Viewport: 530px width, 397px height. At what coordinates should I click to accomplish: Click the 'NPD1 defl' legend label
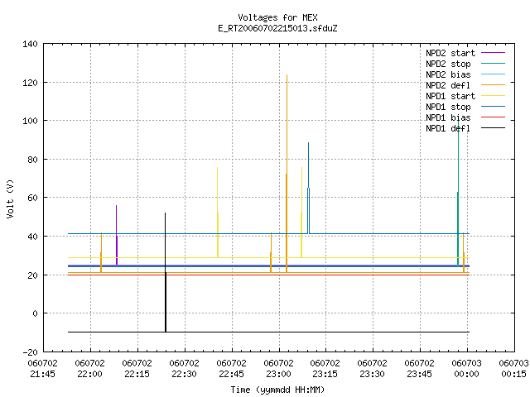point(448,129)
